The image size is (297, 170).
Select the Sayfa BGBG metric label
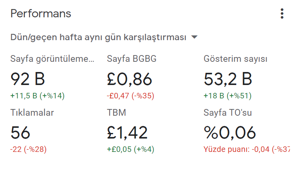[132, 59]
